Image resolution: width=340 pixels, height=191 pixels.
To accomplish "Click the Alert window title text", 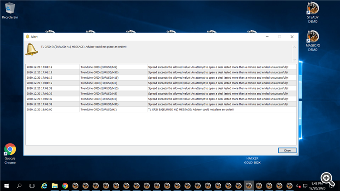I will point(34,37).
